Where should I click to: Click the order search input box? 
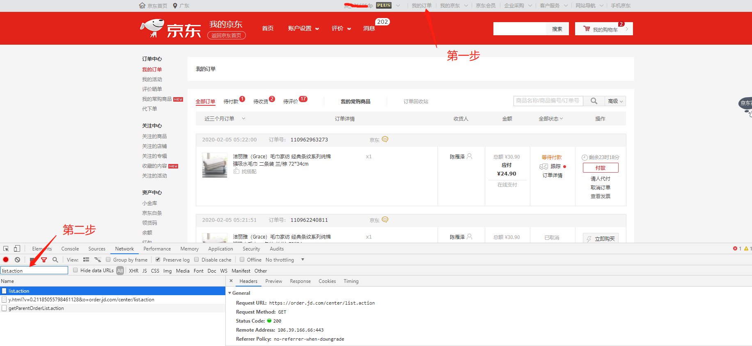pos(548,101)
